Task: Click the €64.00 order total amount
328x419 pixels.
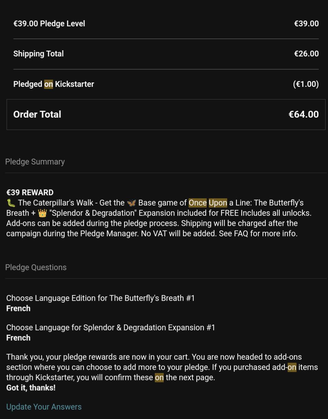Action: [303, 114]
